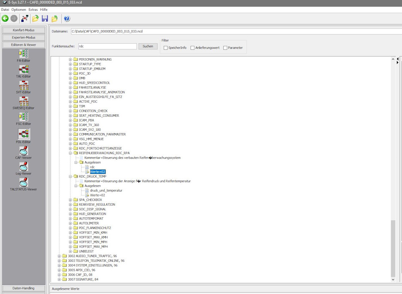This screenshot has width=402, height=294.
Task: Open the Extras menu
Action: (x=33, y=10)
